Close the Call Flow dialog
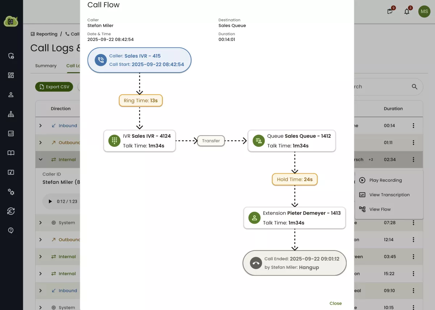Image resolution: width=435 pixels, height=310 pixels. point(335,303)
